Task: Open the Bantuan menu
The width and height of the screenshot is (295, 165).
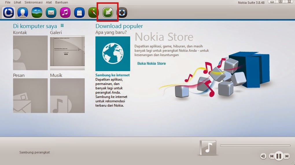Action: pos(62,2)
